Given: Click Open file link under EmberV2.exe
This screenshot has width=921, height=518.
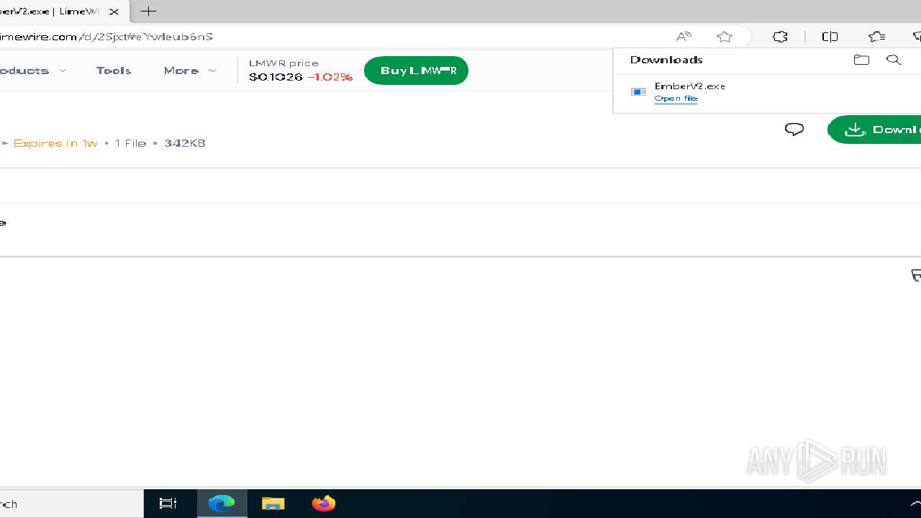Looking at the screenshot, I should (x=676, y=99).
